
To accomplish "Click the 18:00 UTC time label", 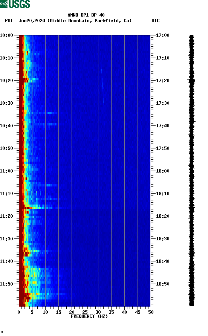I will (x=162, y=171).
